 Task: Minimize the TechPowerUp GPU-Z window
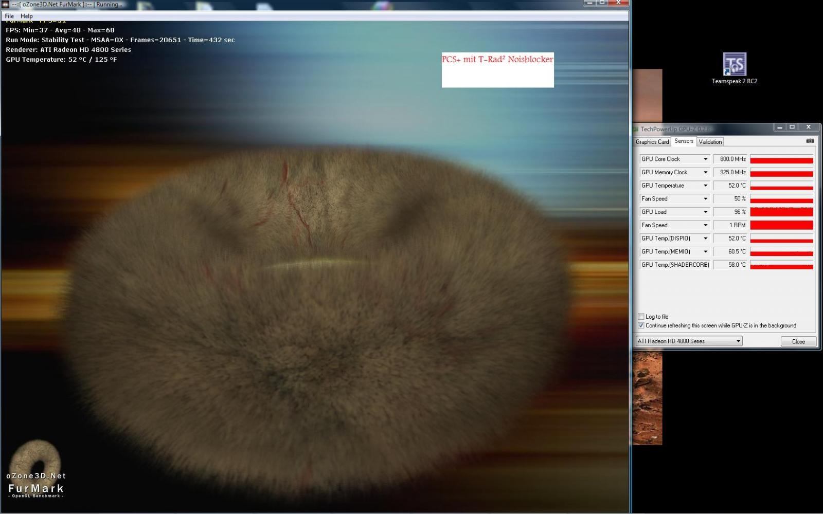point(779,127)
